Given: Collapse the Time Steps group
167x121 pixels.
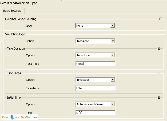Looking at the screenshot, I should 159,73.
